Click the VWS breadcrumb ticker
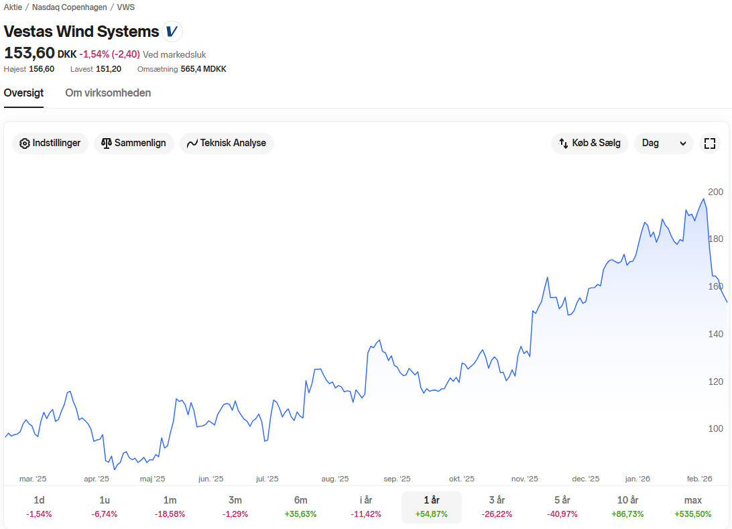 click(x=125, y=7)
